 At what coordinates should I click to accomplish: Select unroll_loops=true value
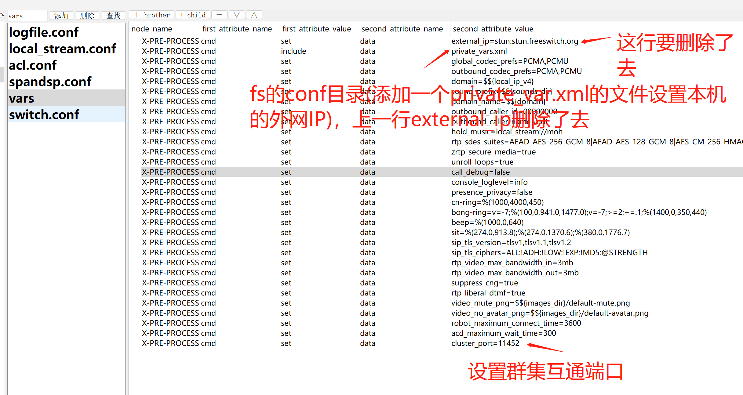[483, 162]
